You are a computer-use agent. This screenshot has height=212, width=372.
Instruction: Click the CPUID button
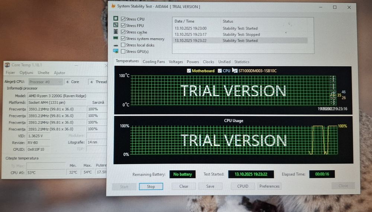[243, 186]
